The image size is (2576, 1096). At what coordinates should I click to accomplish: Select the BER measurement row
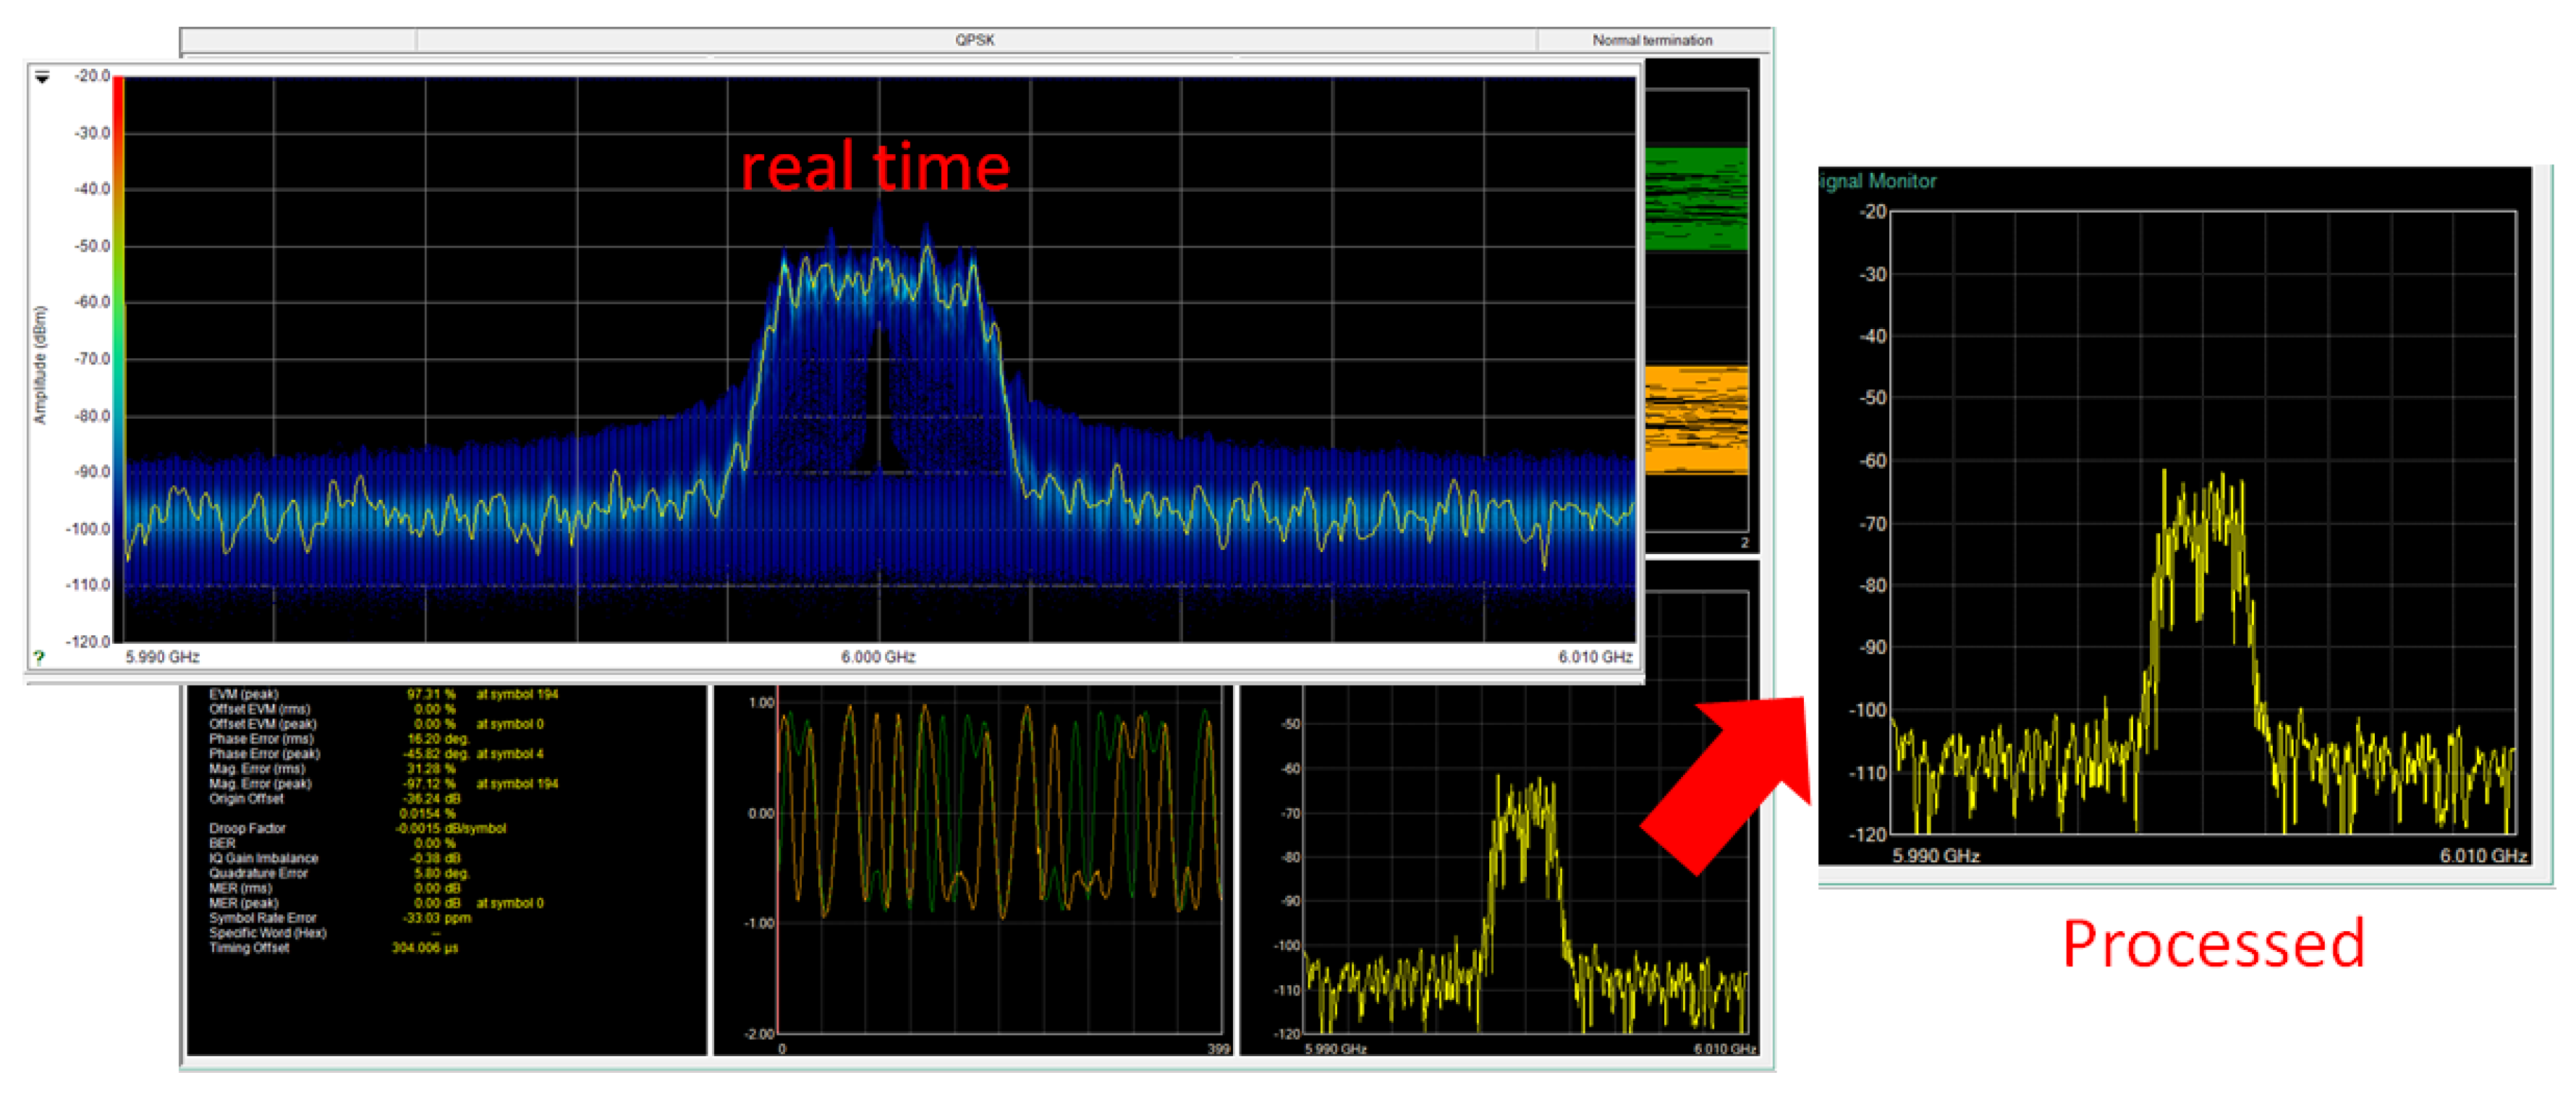point(223,843)
